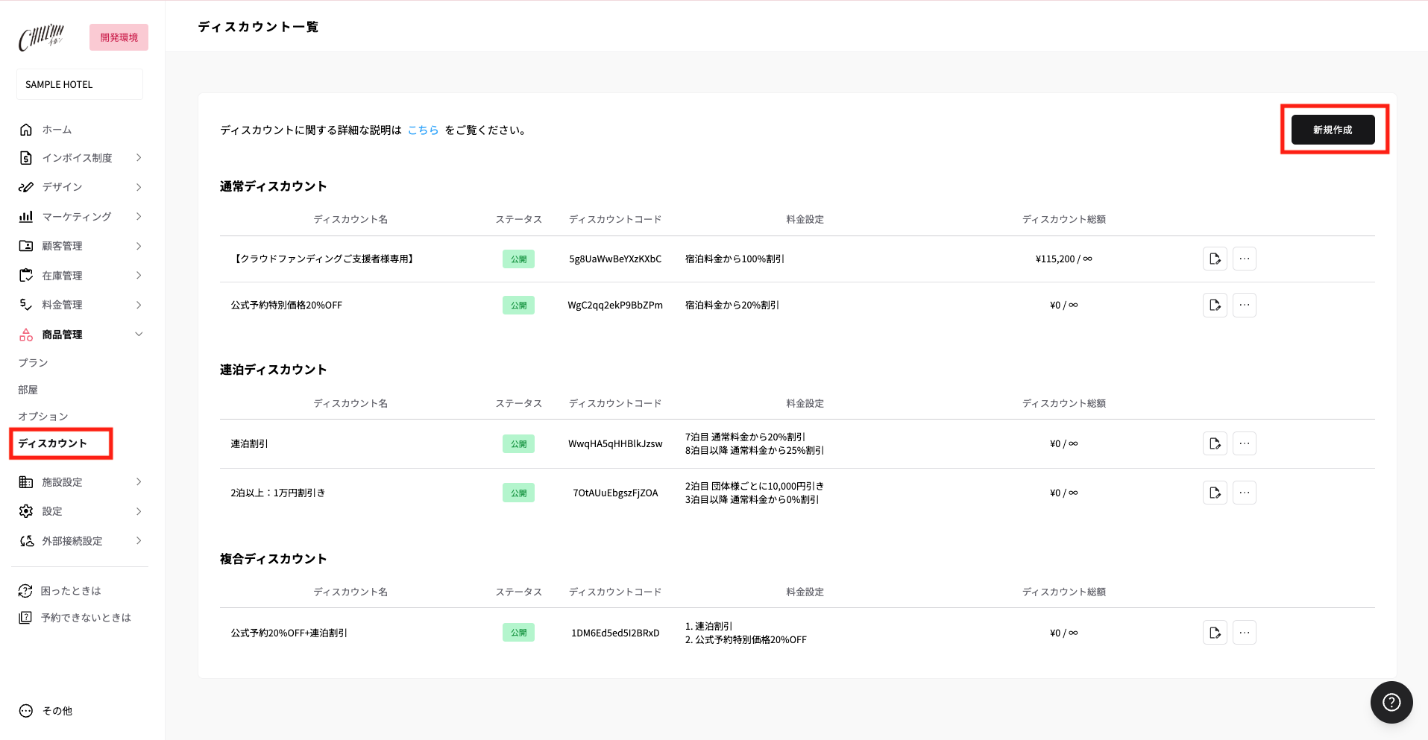Expand the インボイス制度 menu chevron
Image resolution: width=1428 pixels, height=740 pixels.
click(x=139, y=158)
